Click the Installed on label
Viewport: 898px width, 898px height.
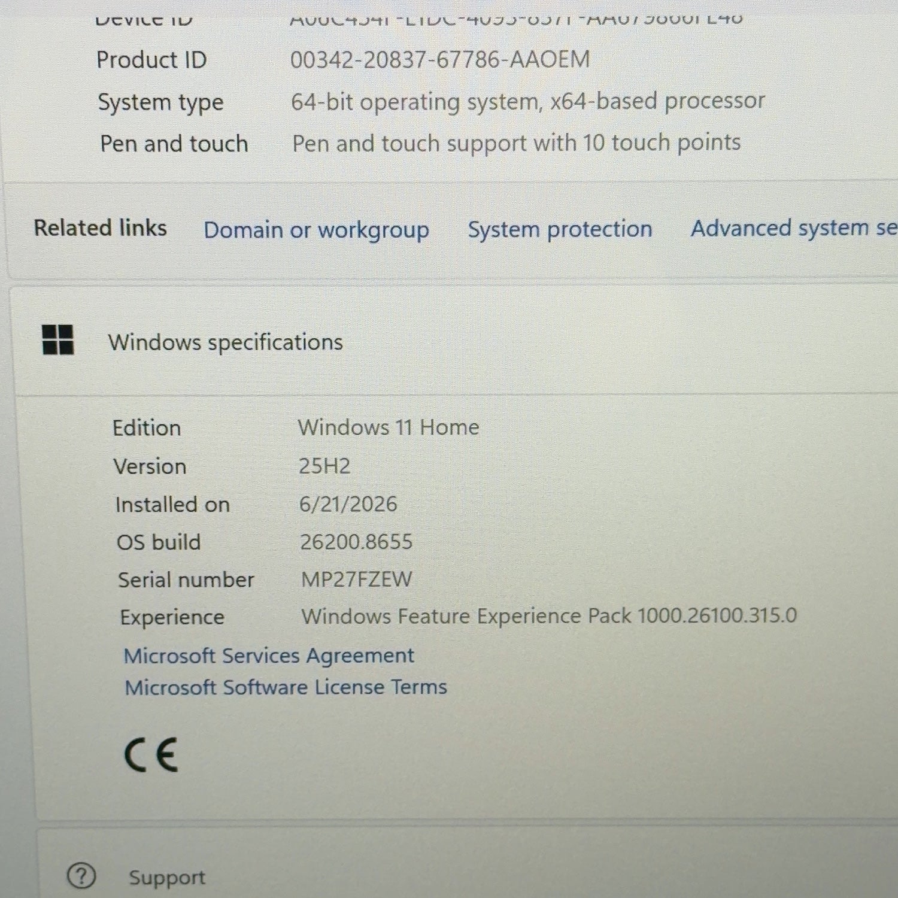pos(172,505)
